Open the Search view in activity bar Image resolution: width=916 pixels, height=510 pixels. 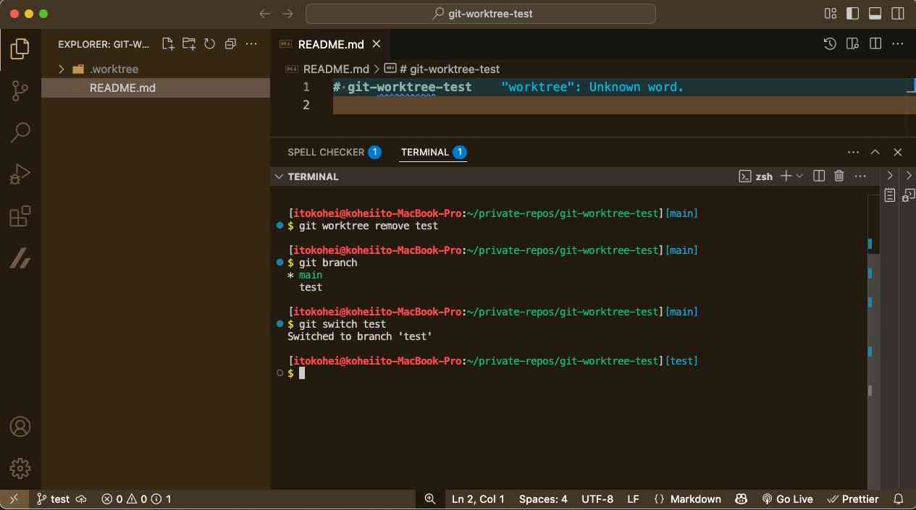[x=20, y=132]
